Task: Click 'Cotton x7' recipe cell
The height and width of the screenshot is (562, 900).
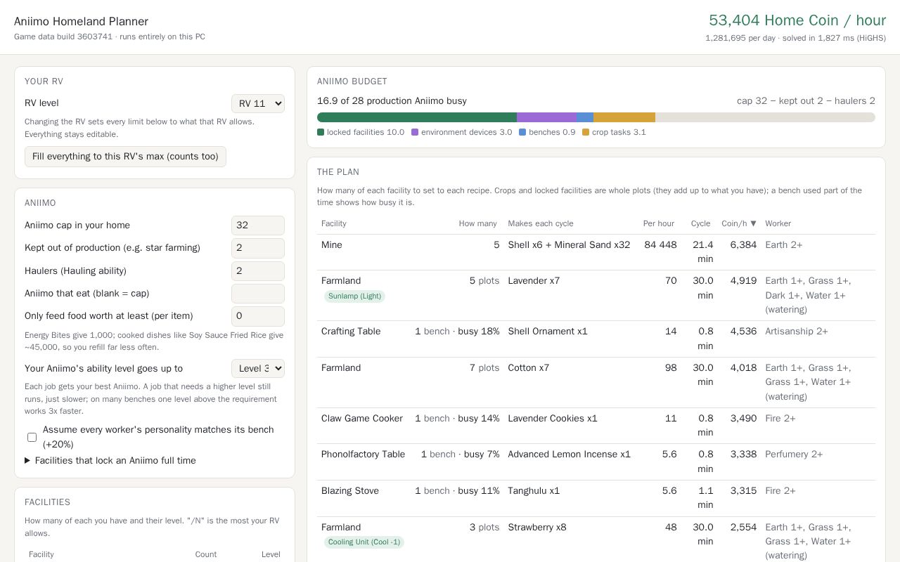Action: (x=530, y=368)
